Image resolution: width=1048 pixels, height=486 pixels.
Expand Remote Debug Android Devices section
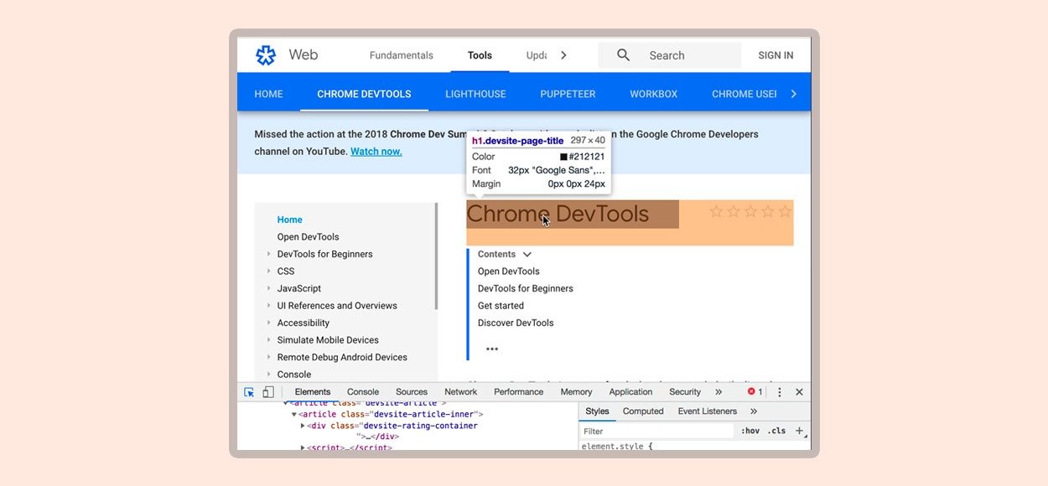(x=268, y=357)
